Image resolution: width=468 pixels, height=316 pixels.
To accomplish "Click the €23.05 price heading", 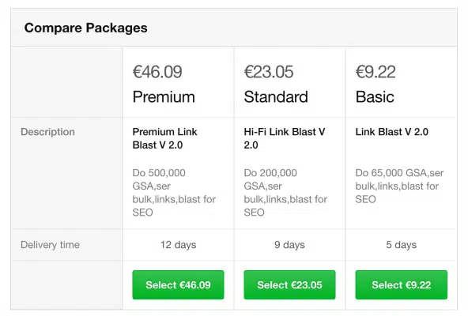I will pyautogui.click(x=269, y=72).
